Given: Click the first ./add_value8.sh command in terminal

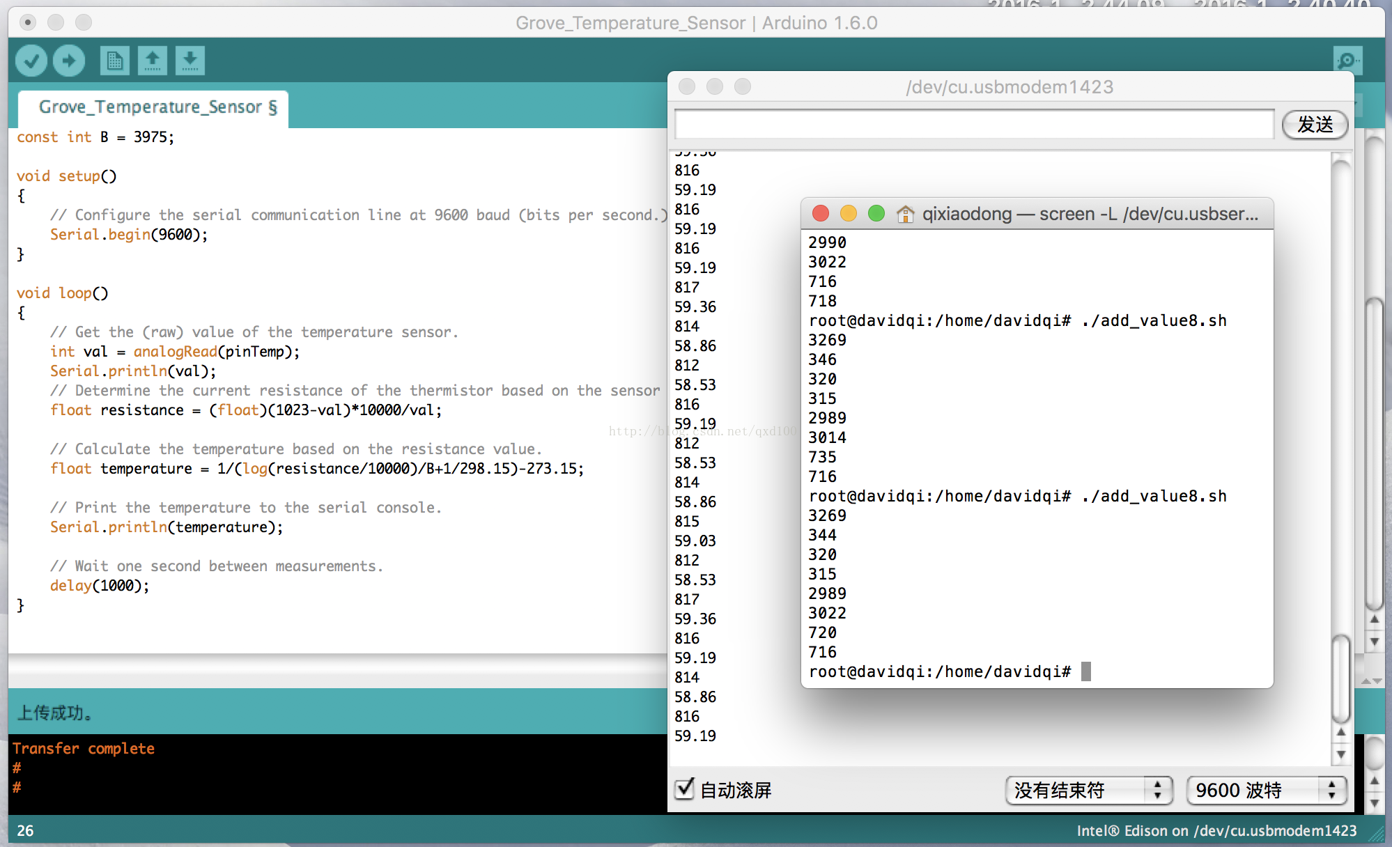Looking at the screenshot, I should [x=1154, y=320].
